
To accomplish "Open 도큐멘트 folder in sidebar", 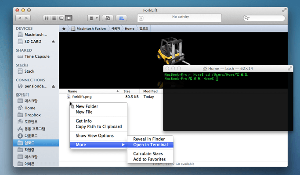I will pos(28,122).
